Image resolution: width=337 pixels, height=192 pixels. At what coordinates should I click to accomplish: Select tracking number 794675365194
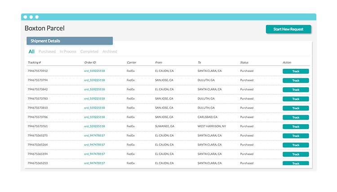pos(38,154)
